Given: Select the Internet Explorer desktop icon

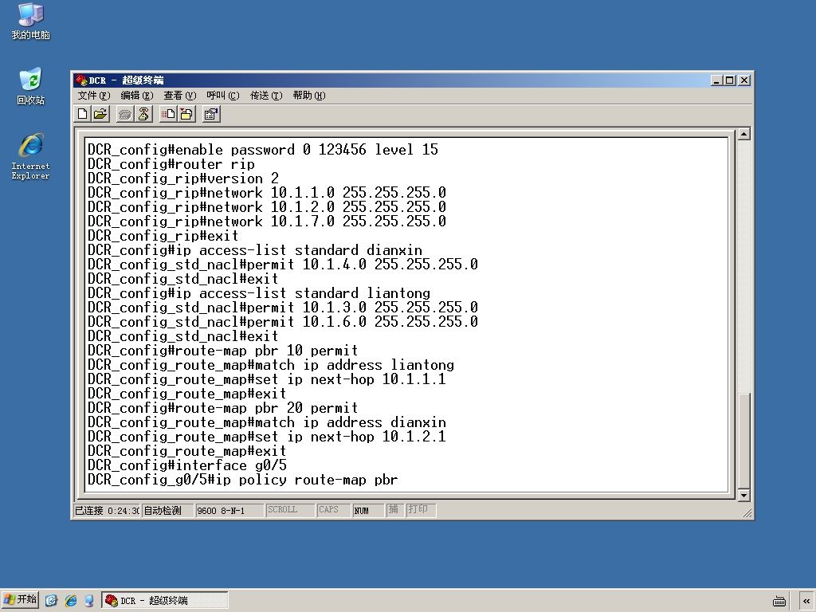Looking at the screenshot, I should pyautogui.click(x=31, y=157).
